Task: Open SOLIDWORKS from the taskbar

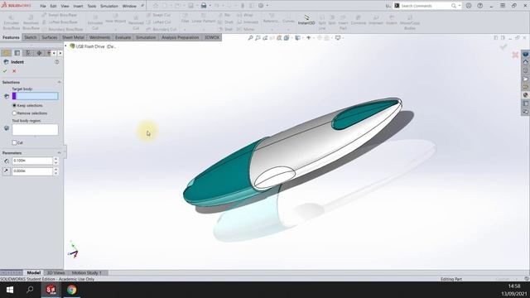Action: (x=51, y=290)
